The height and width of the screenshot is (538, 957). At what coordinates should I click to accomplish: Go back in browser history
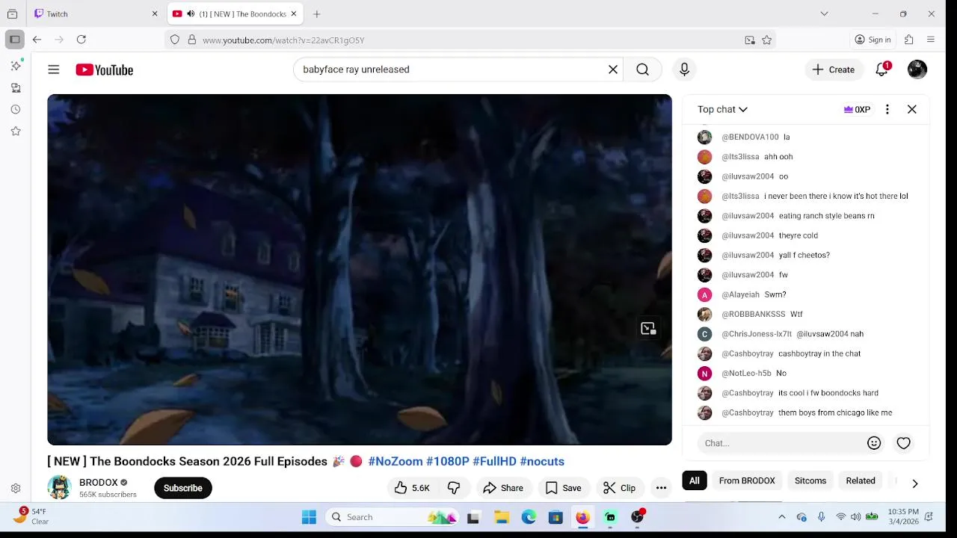(x=37, y=40)
